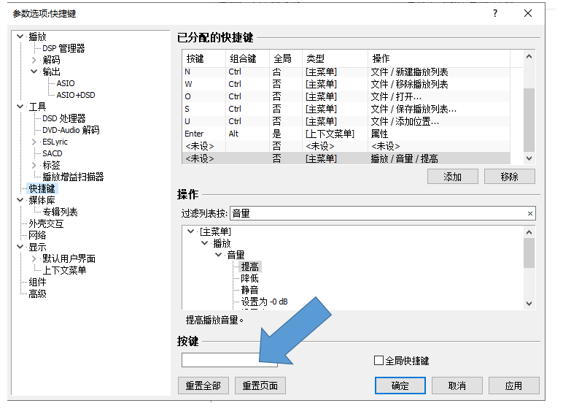Enable the 全局快捷键 checkbox

pos(378,361)
